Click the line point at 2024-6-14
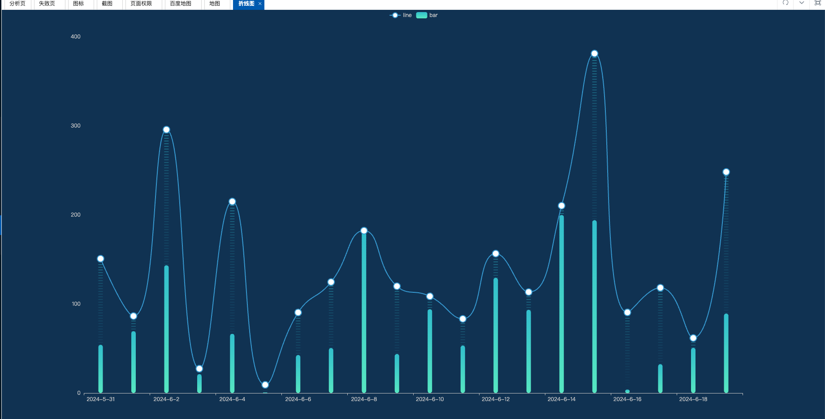The image size is (825, 419). (x=562, y=206)
